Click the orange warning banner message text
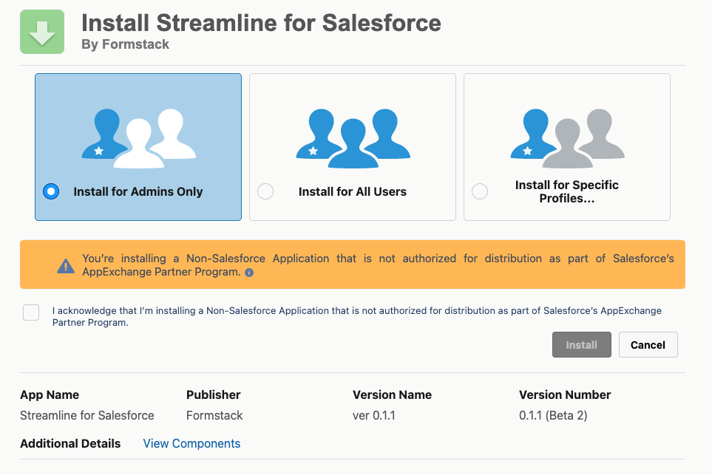The height and width of the screenshot is (475, 712). click(x=378, y=265)
